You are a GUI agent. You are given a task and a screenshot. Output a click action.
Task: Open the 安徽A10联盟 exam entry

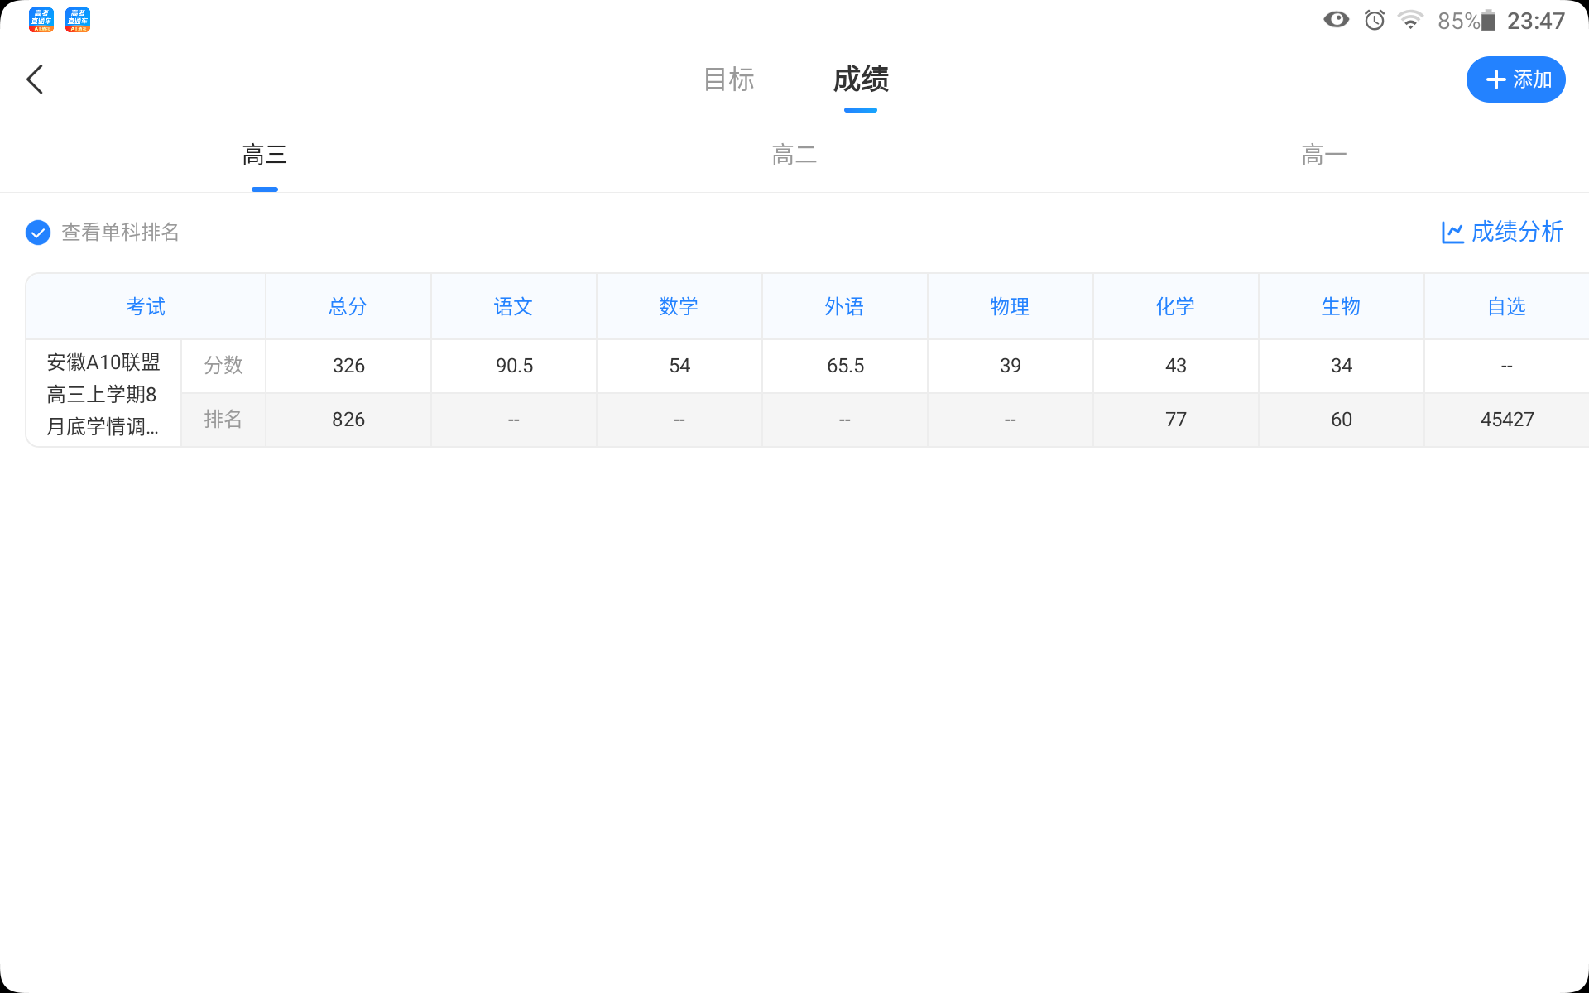(103, 394)
